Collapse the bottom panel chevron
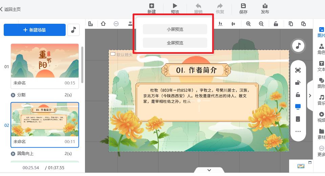This screenshot has height=176, width=325. coord(209,170)
